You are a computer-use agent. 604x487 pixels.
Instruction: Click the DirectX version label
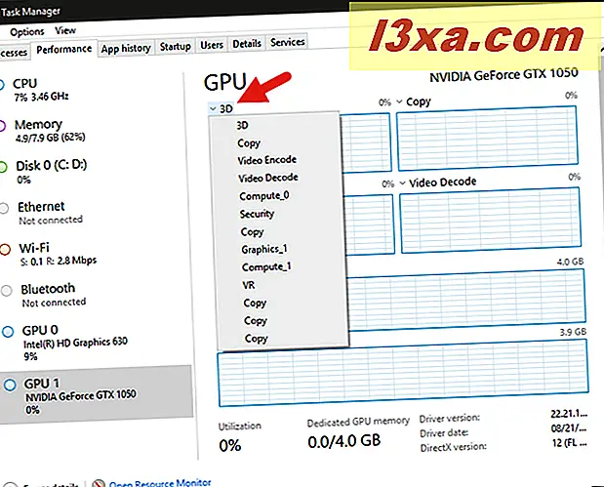454,447
